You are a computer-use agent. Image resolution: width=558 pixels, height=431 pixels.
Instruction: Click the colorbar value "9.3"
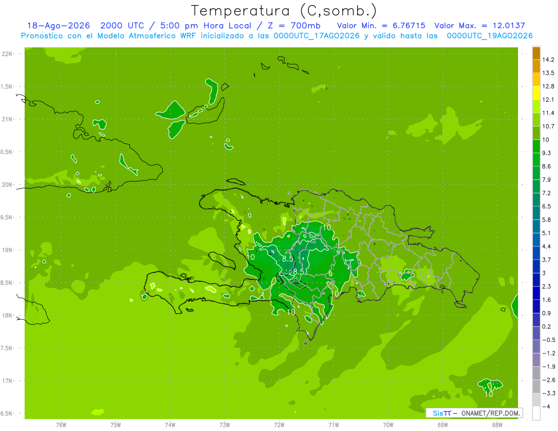[x=547, y=153]
